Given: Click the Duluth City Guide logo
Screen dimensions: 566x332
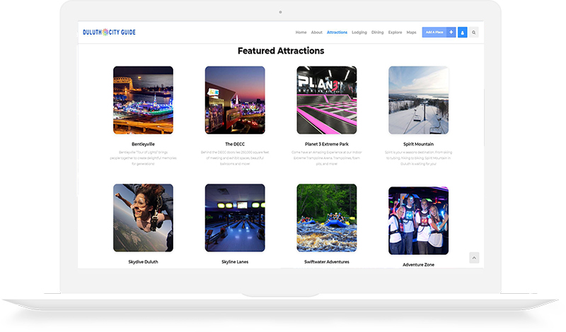Looking at the screenshot, I should coord(109,32).
